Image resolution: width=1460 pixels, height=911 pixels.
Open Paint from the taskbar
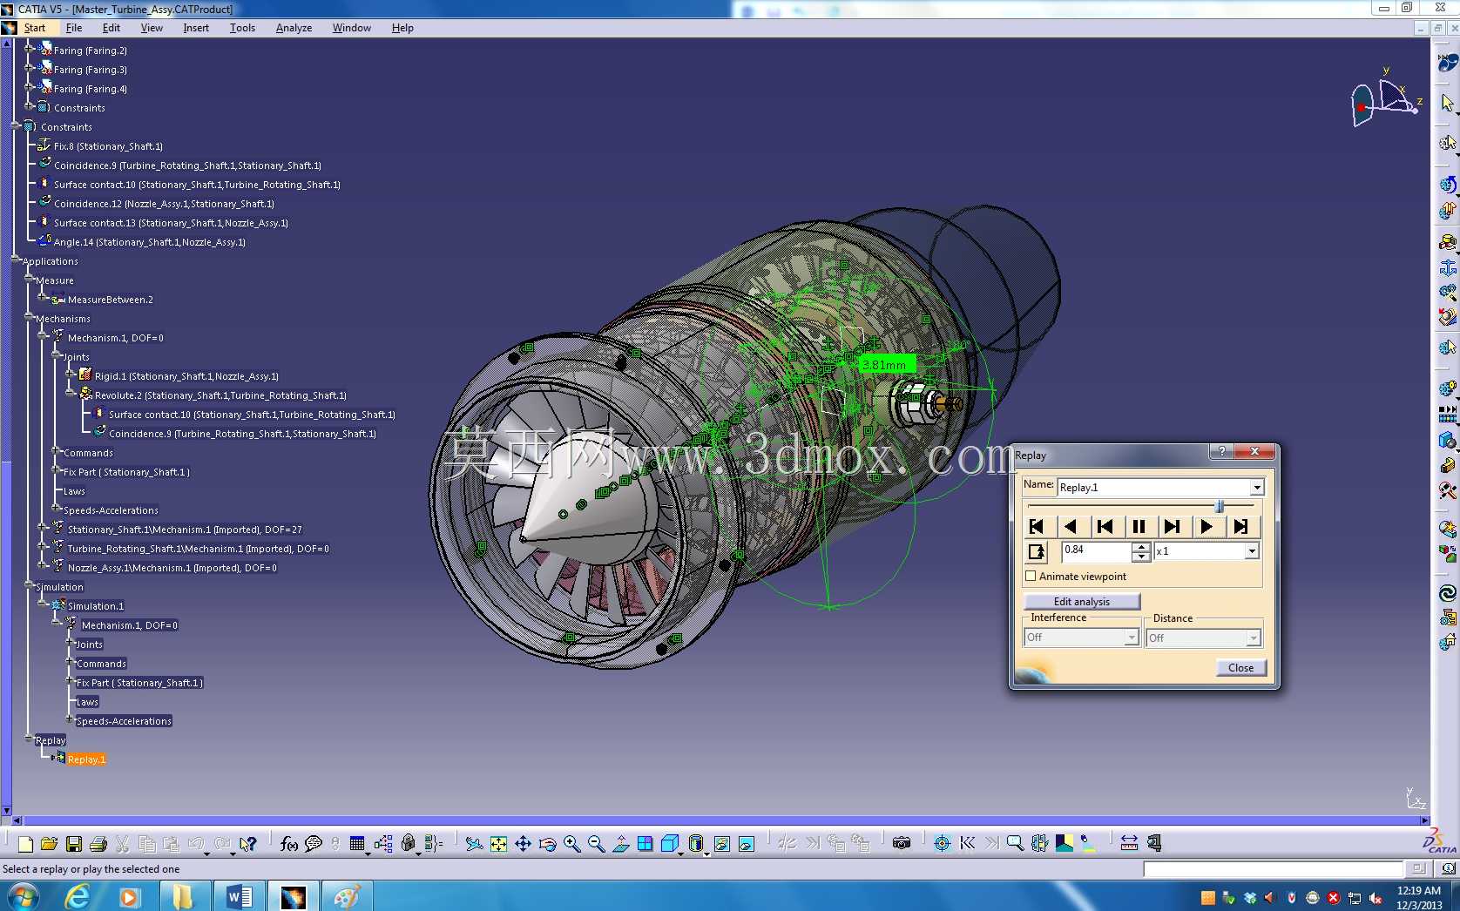[x=347, y=896]
